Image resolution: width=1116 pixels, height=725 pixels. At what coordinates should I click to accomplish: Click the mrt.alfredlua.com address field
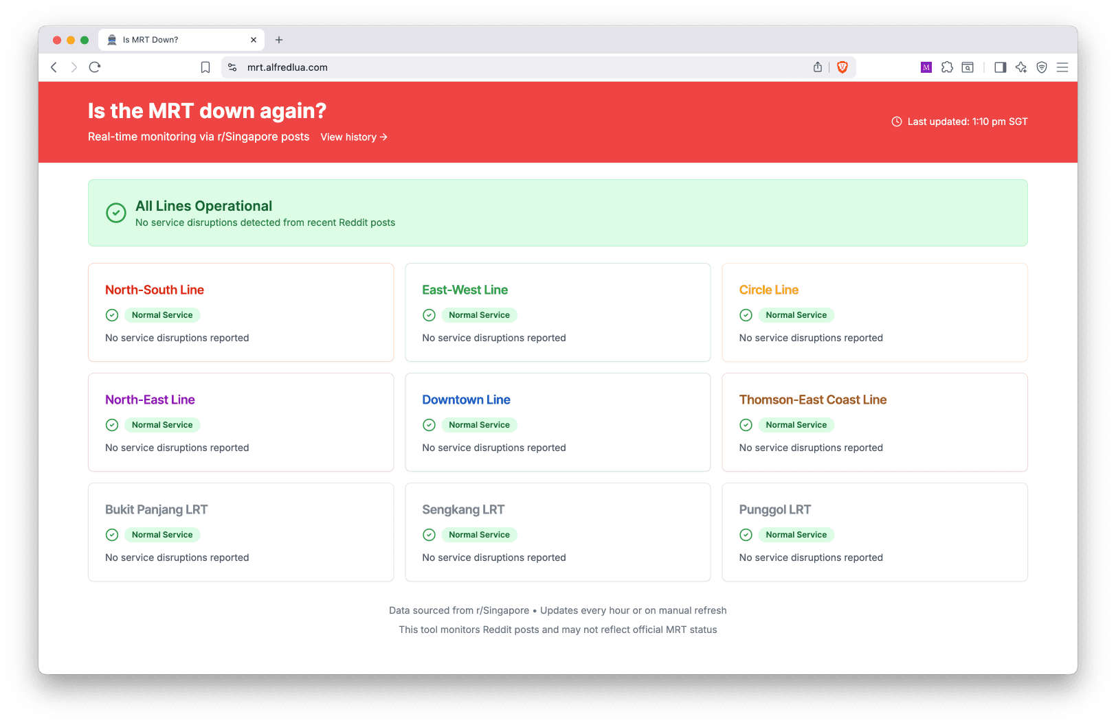(x=522, y=67)
